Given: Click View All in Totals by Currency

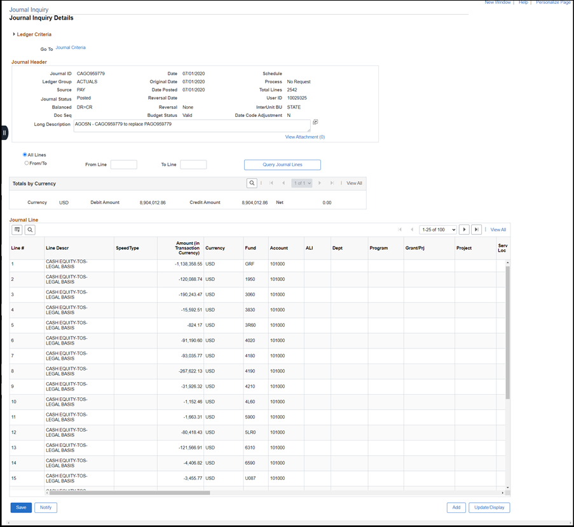Looking at the screenshot, I should (354, 183).
